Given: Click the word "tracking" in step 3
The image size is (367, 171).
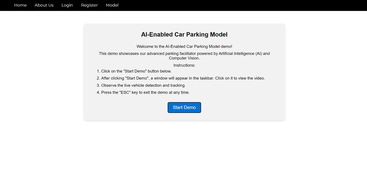Looking at the screenshot, I should (x=177, y=85).
